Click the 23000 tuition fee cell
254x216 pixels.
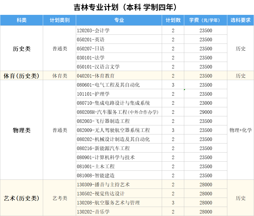(x=206, y=103)
